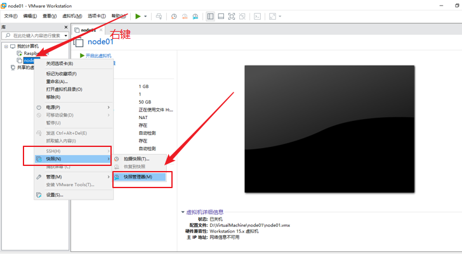462x254 pixels.
Task: Click the Snapshot Manager toolbar icon
Action: click(195, 16)
